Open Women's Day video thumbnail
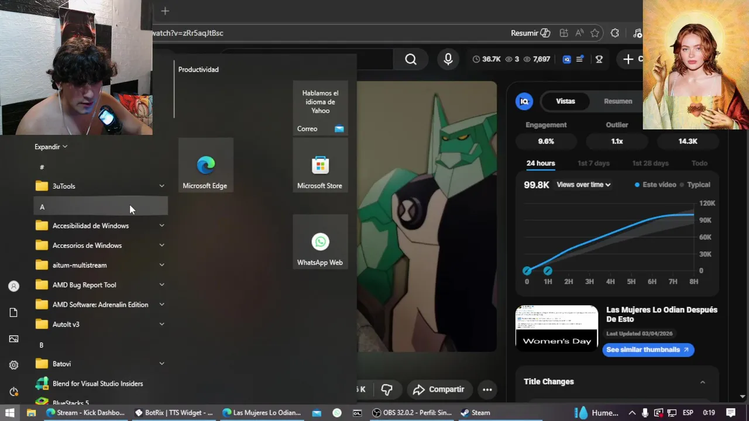The width and height of the screenshot is (749, 421). click(556, 328)
